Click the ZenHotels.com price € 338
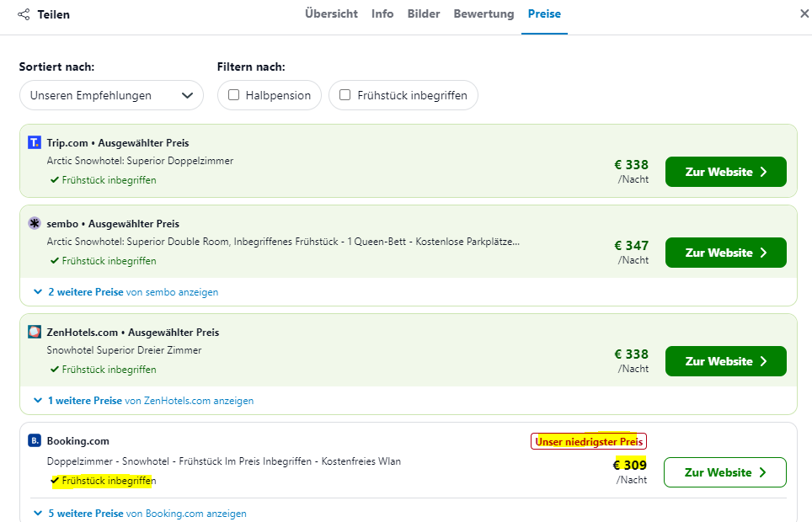The height and width of the screenshot is (522, 812). coord(631,354)
